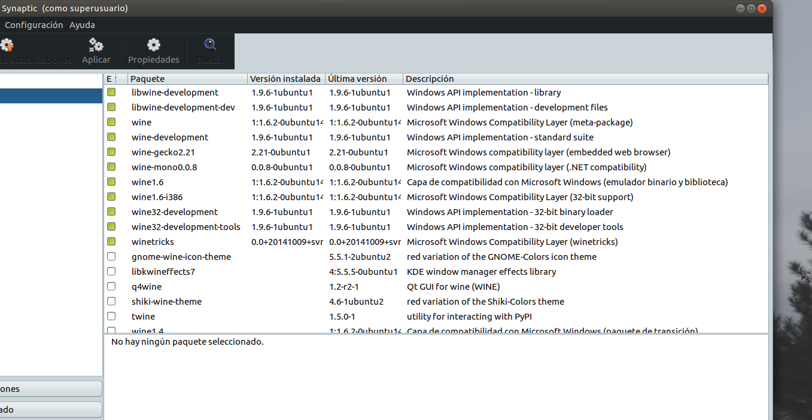
Task: Open the Ayuda menu
Action: [x=82, y=25]
